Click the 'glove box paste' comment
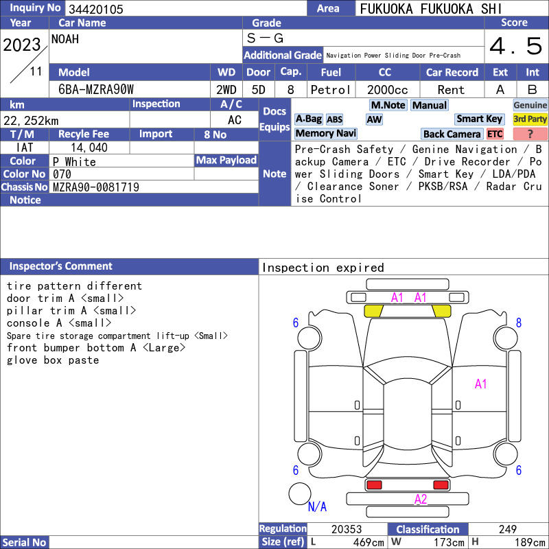This screenshot has height=549, width=549. click(x=53, y=360)
